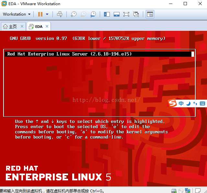The height and width of the screenshot is (193, 207).
Task: Click the GNU GRUB version 0.97 header
Action: coord(39,39)
